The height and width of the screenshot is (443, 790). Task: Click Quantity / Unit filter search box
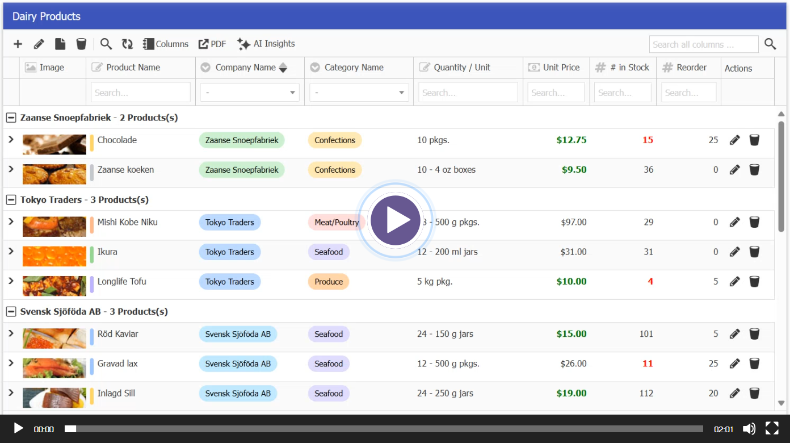click(468, 93)
